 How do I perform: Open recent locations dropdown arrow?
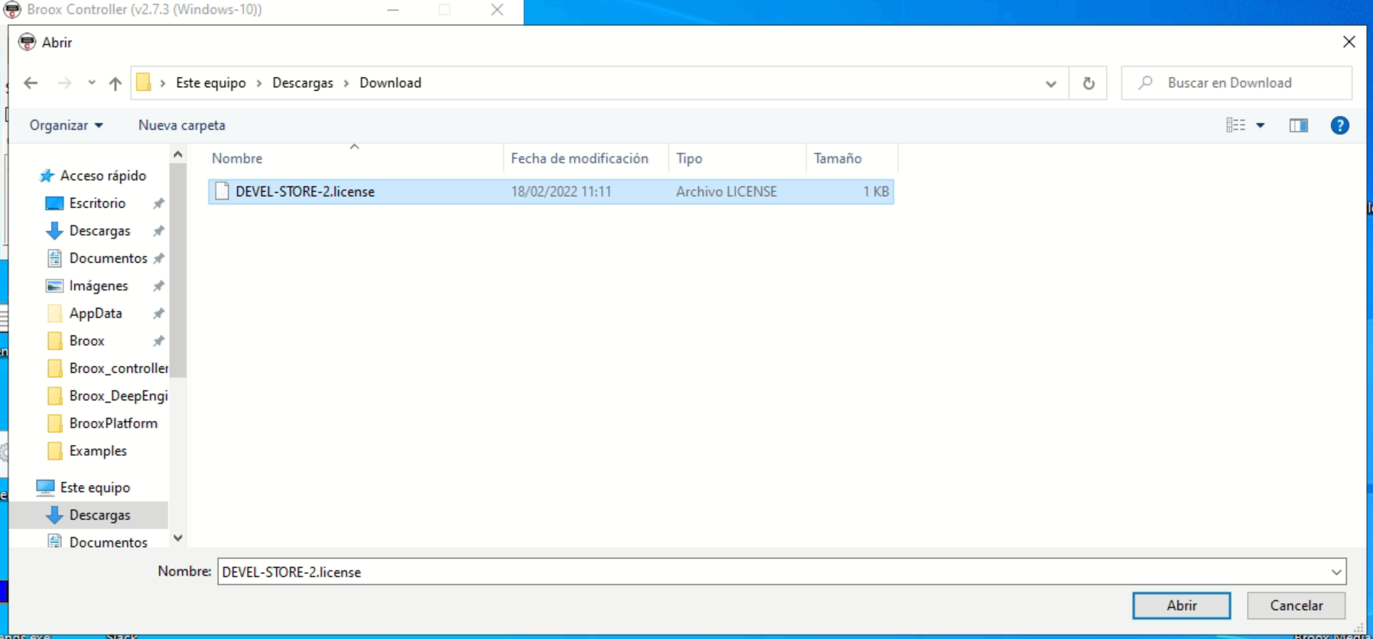[x=92, y=83]
